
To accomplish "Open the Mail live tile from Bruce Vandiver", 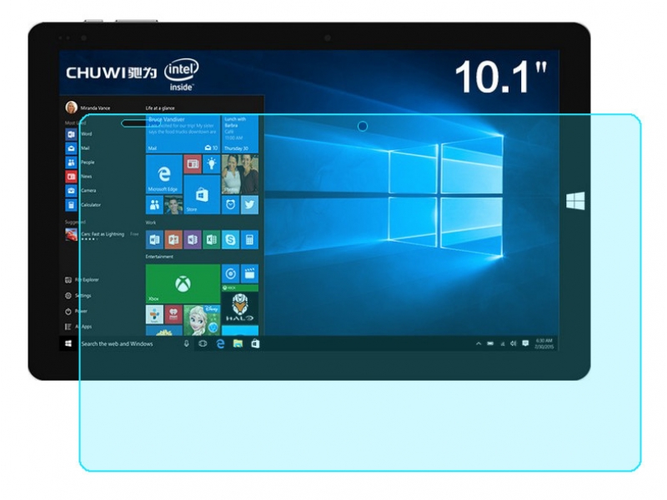I will 183,133.
